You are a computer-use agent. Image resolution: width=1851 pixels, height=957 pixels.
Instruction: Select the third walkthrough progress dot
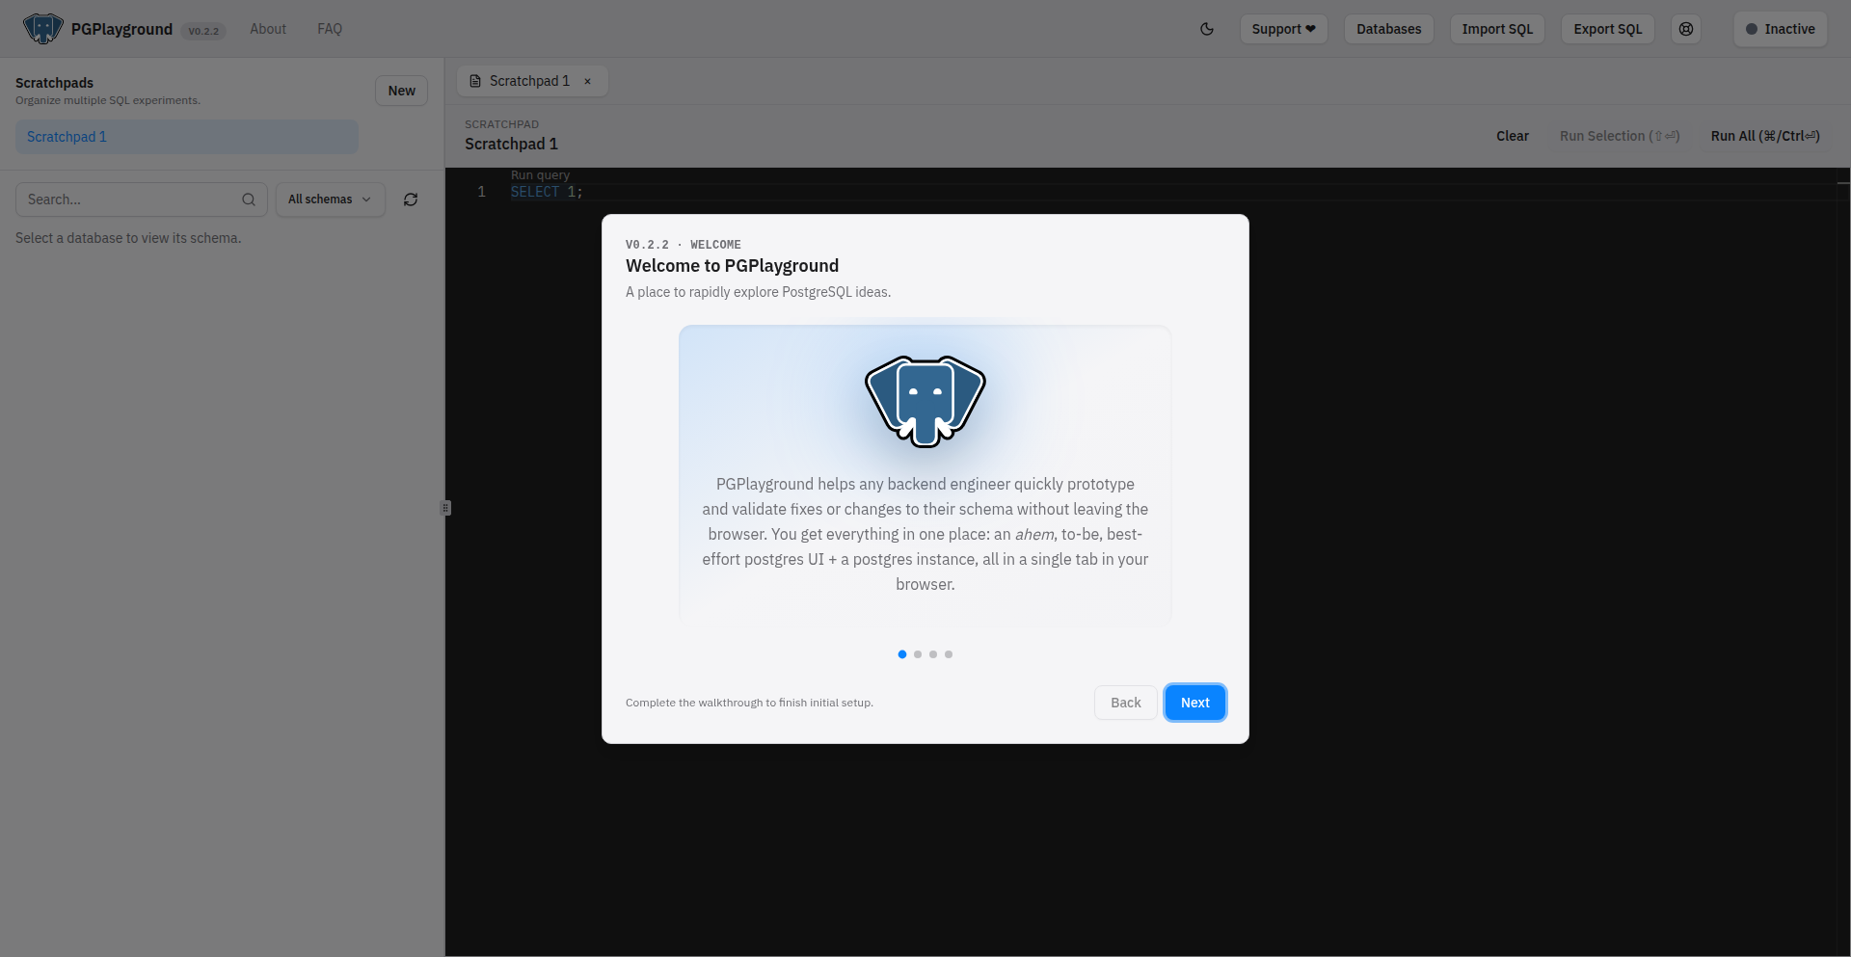tap(932, 654)
